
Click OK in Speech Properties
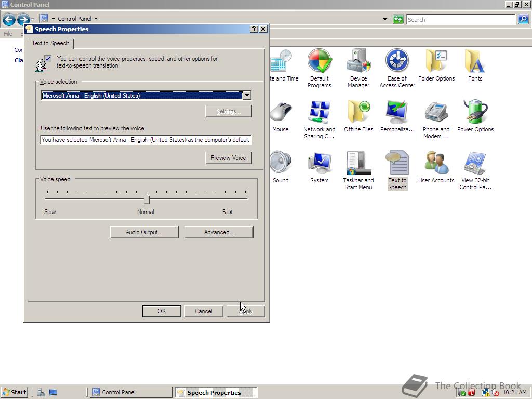click(x=162, y=311)
